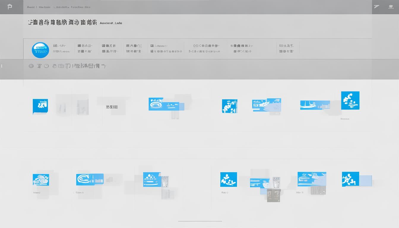Screen dimensions: 399x228
Task: Click the slanted dash icon in top-right bar
Action: [x=376, y=7]
